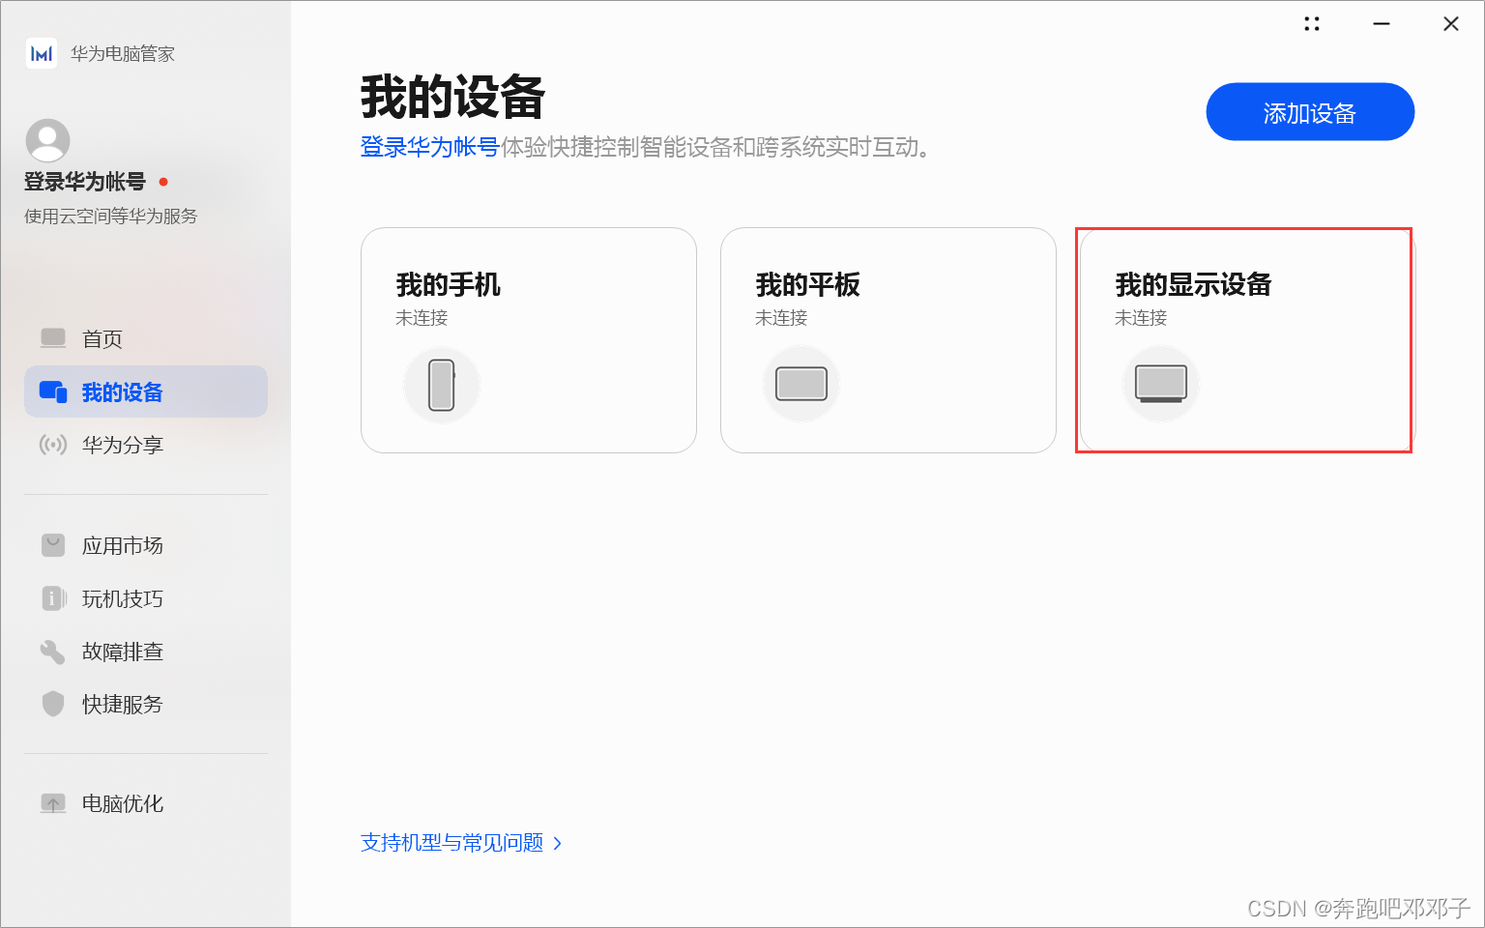Viewport: 1485px width, 928px height.
Task: Click the chevron arrow after 支持机型与常见问题
Action: [558, 843]
